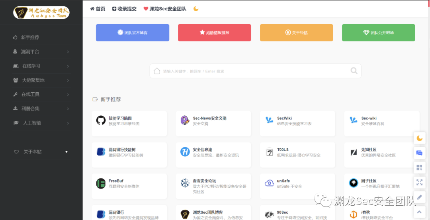Viewport: 430px width, 220px height.
Task: Click the blue 团队官方博客 button
Action: [133, 33]
